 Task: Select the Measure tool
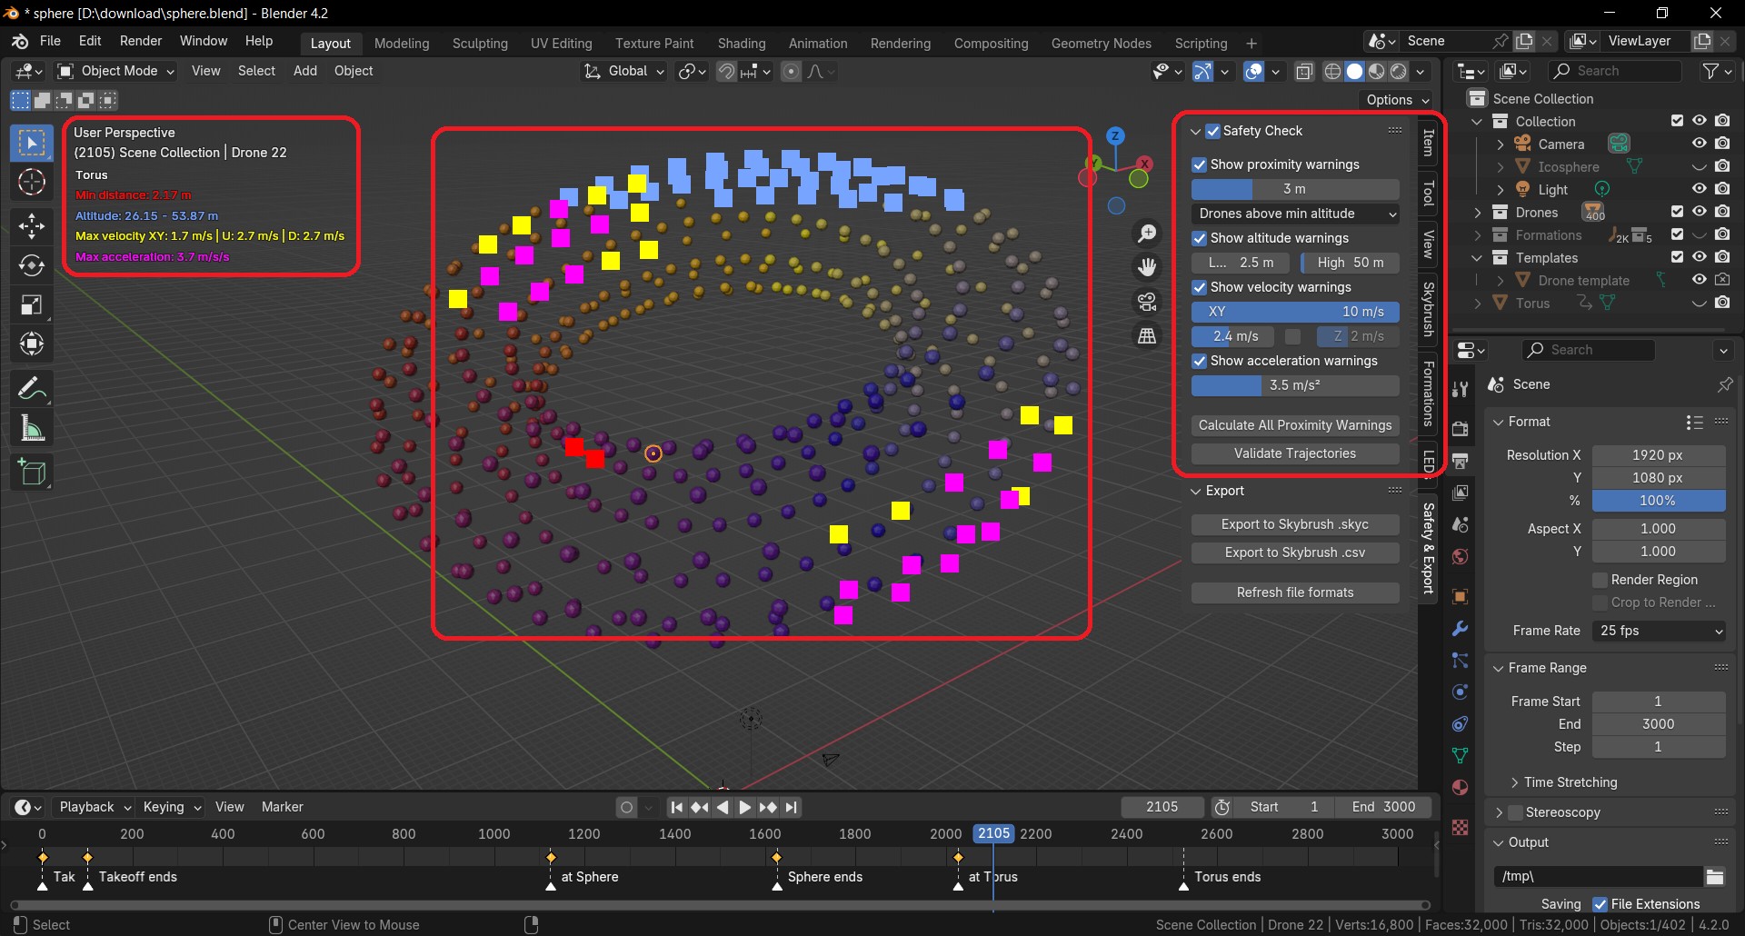click(x=32, y=428)
